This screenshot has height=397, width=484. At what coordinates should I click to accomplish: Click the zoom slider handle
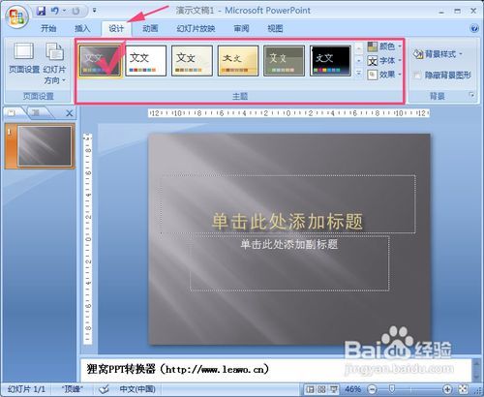pyautogui.click(x=392, y=389)
